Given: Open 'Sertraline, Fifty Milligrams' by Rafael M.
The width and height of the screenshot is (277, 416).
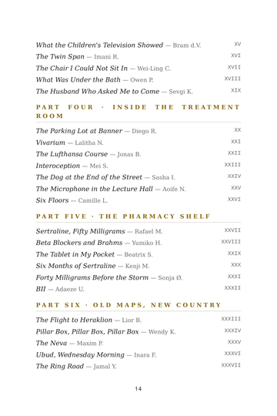Looking at the screenshot, I should pyautogui.click(x=138, y=231).
